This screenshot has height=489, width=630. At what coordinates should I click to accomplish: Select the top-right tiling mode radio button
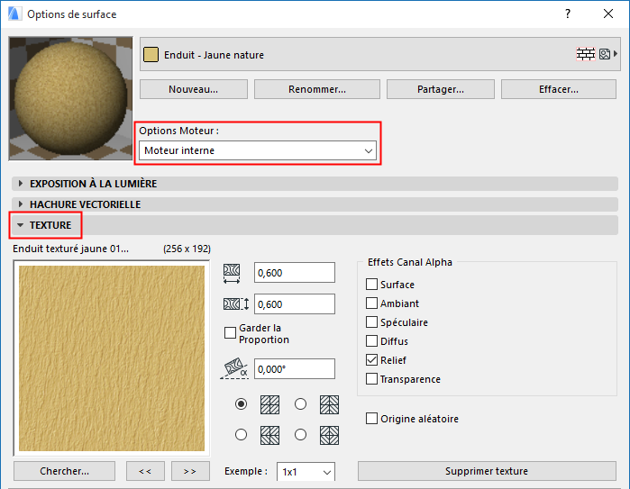(300, 403)
